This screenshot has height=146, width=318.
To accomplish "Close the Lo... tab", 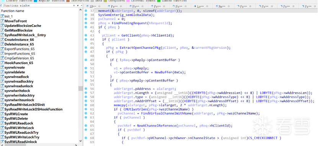I will (207, 6).
